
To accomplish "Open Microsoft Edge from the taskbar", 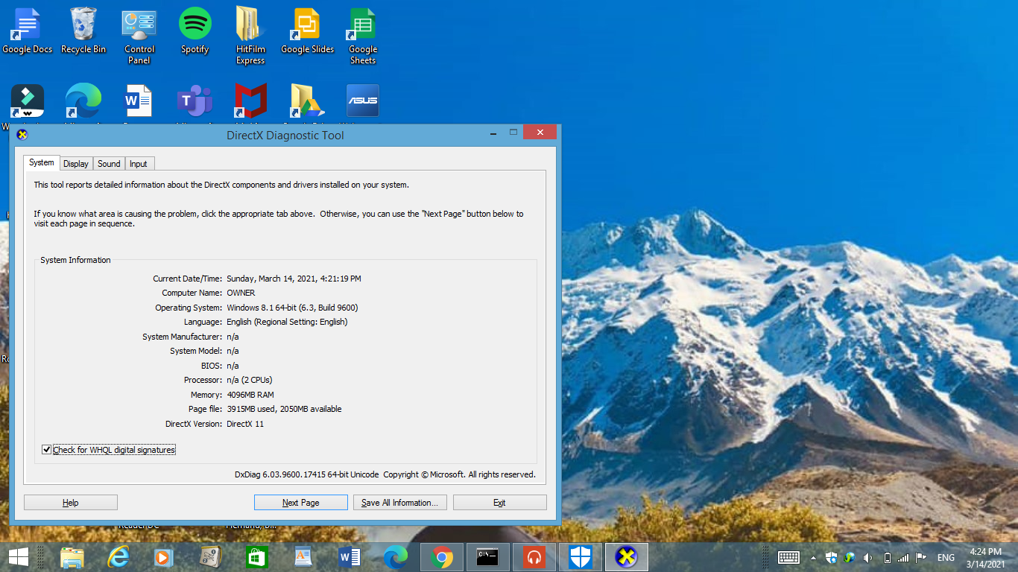I will [x=395, y=556].
